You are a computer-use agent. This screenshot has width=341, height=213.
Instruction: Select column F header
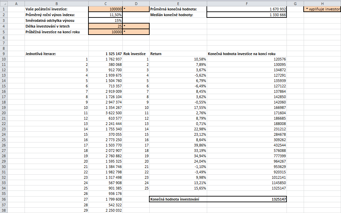pyautogui.click(x=247, y=3)
